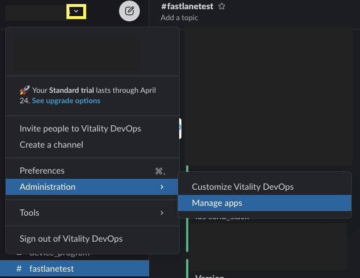Choose Customize Vitality DevOps in submenu
The height and width of the screenshot is (278, 360).
coord(265,187)
